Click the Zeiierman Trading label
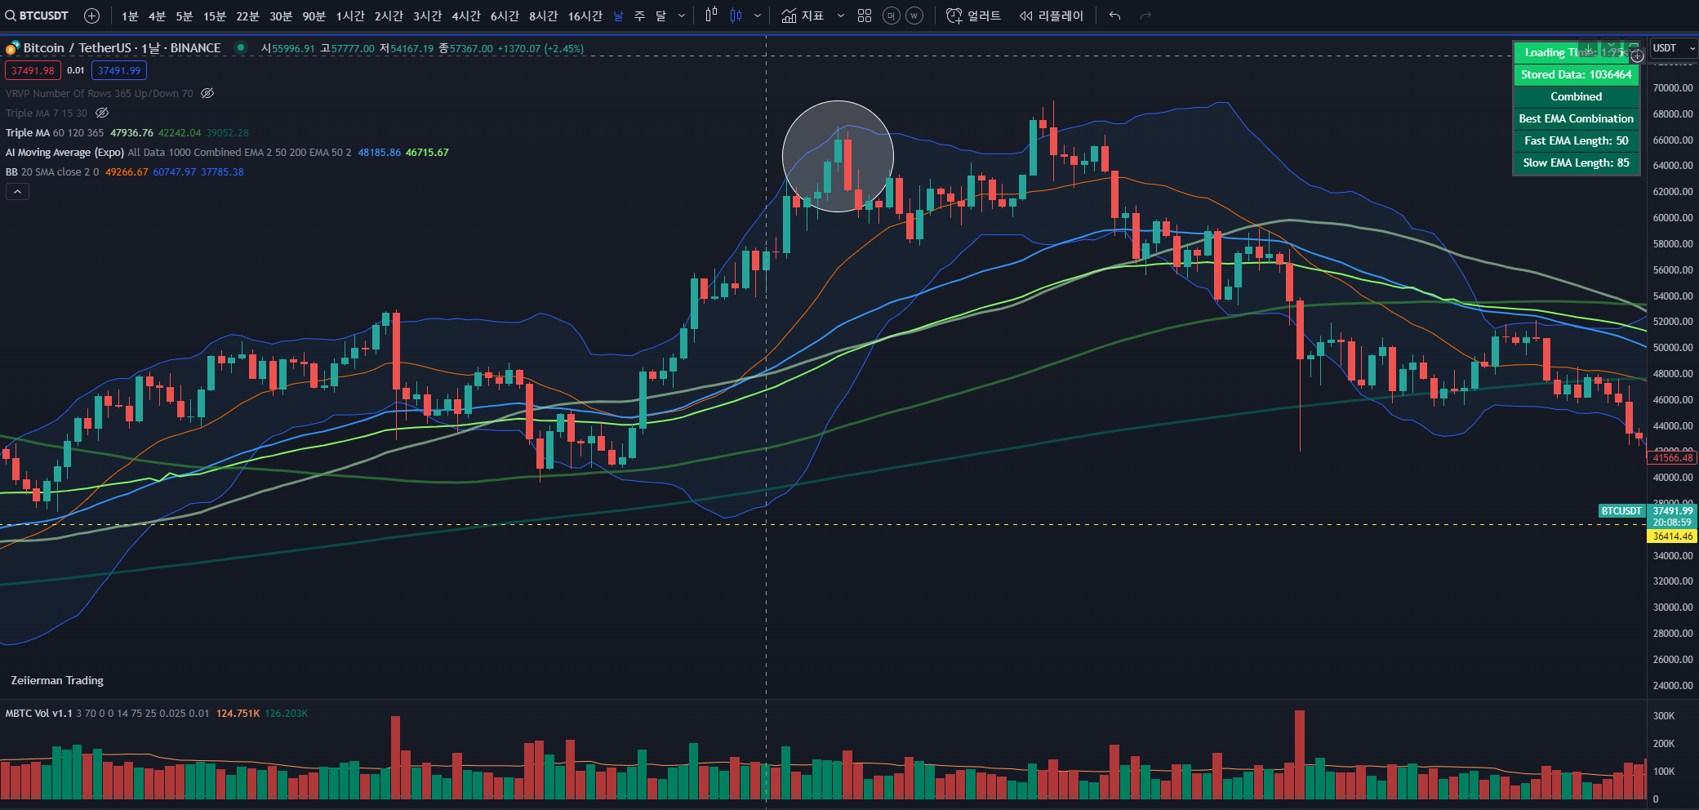Image resolution: width=1699 pixels, height=810 pixels. click(57, 680)
